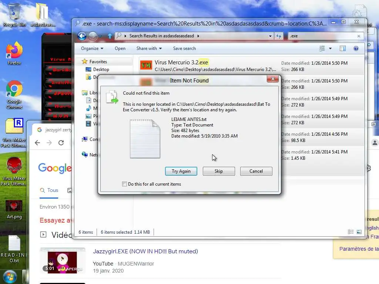
Task: Switch to large icons view in Explorer status bar
Action: pos(359,232)
